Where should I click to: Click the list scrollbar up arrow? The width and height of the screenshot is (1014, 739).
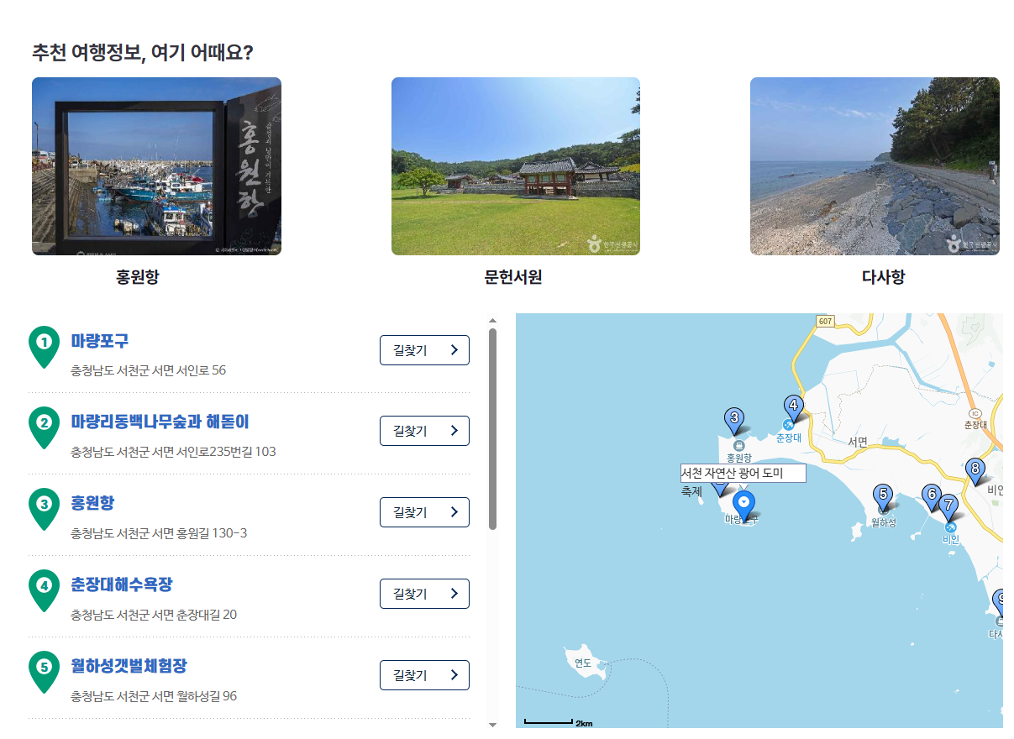pos(493,320)
